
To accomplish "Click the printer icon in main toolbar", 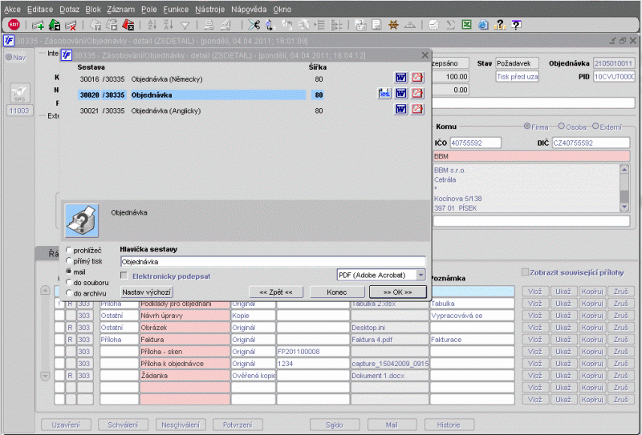I will (x=209, y=26).
